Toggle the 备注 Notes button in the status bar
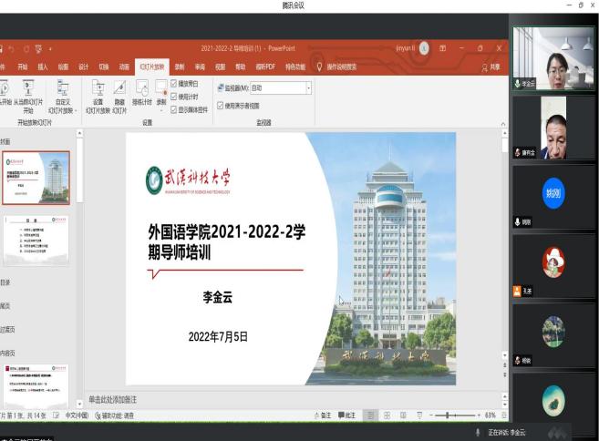The width and height of the screenshot is (599, 441). click(x=323, y=415)
